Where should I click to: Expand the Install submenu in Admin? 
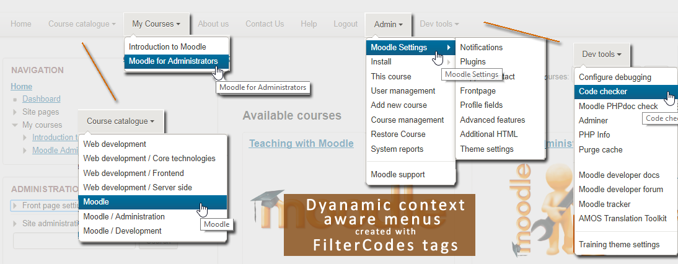pos(411,62)
